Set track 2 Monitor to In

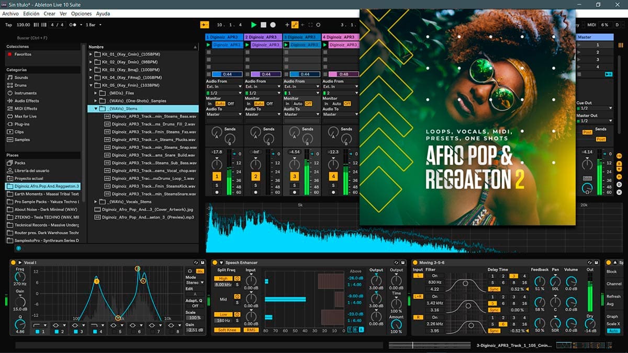point(248,104)
